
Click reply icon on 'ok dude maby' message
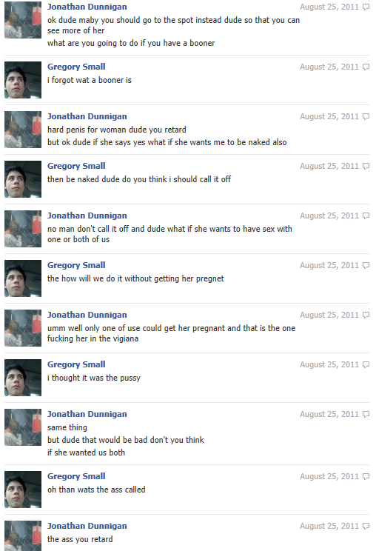tap(366, 7)
